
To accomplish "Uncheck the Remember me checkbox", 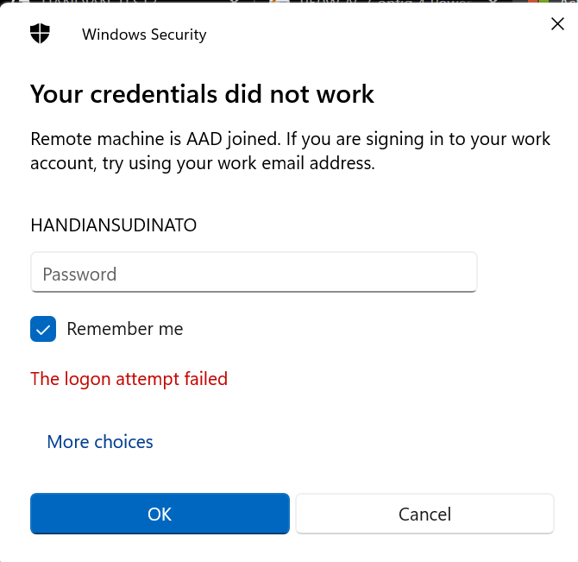I will 43,329.
